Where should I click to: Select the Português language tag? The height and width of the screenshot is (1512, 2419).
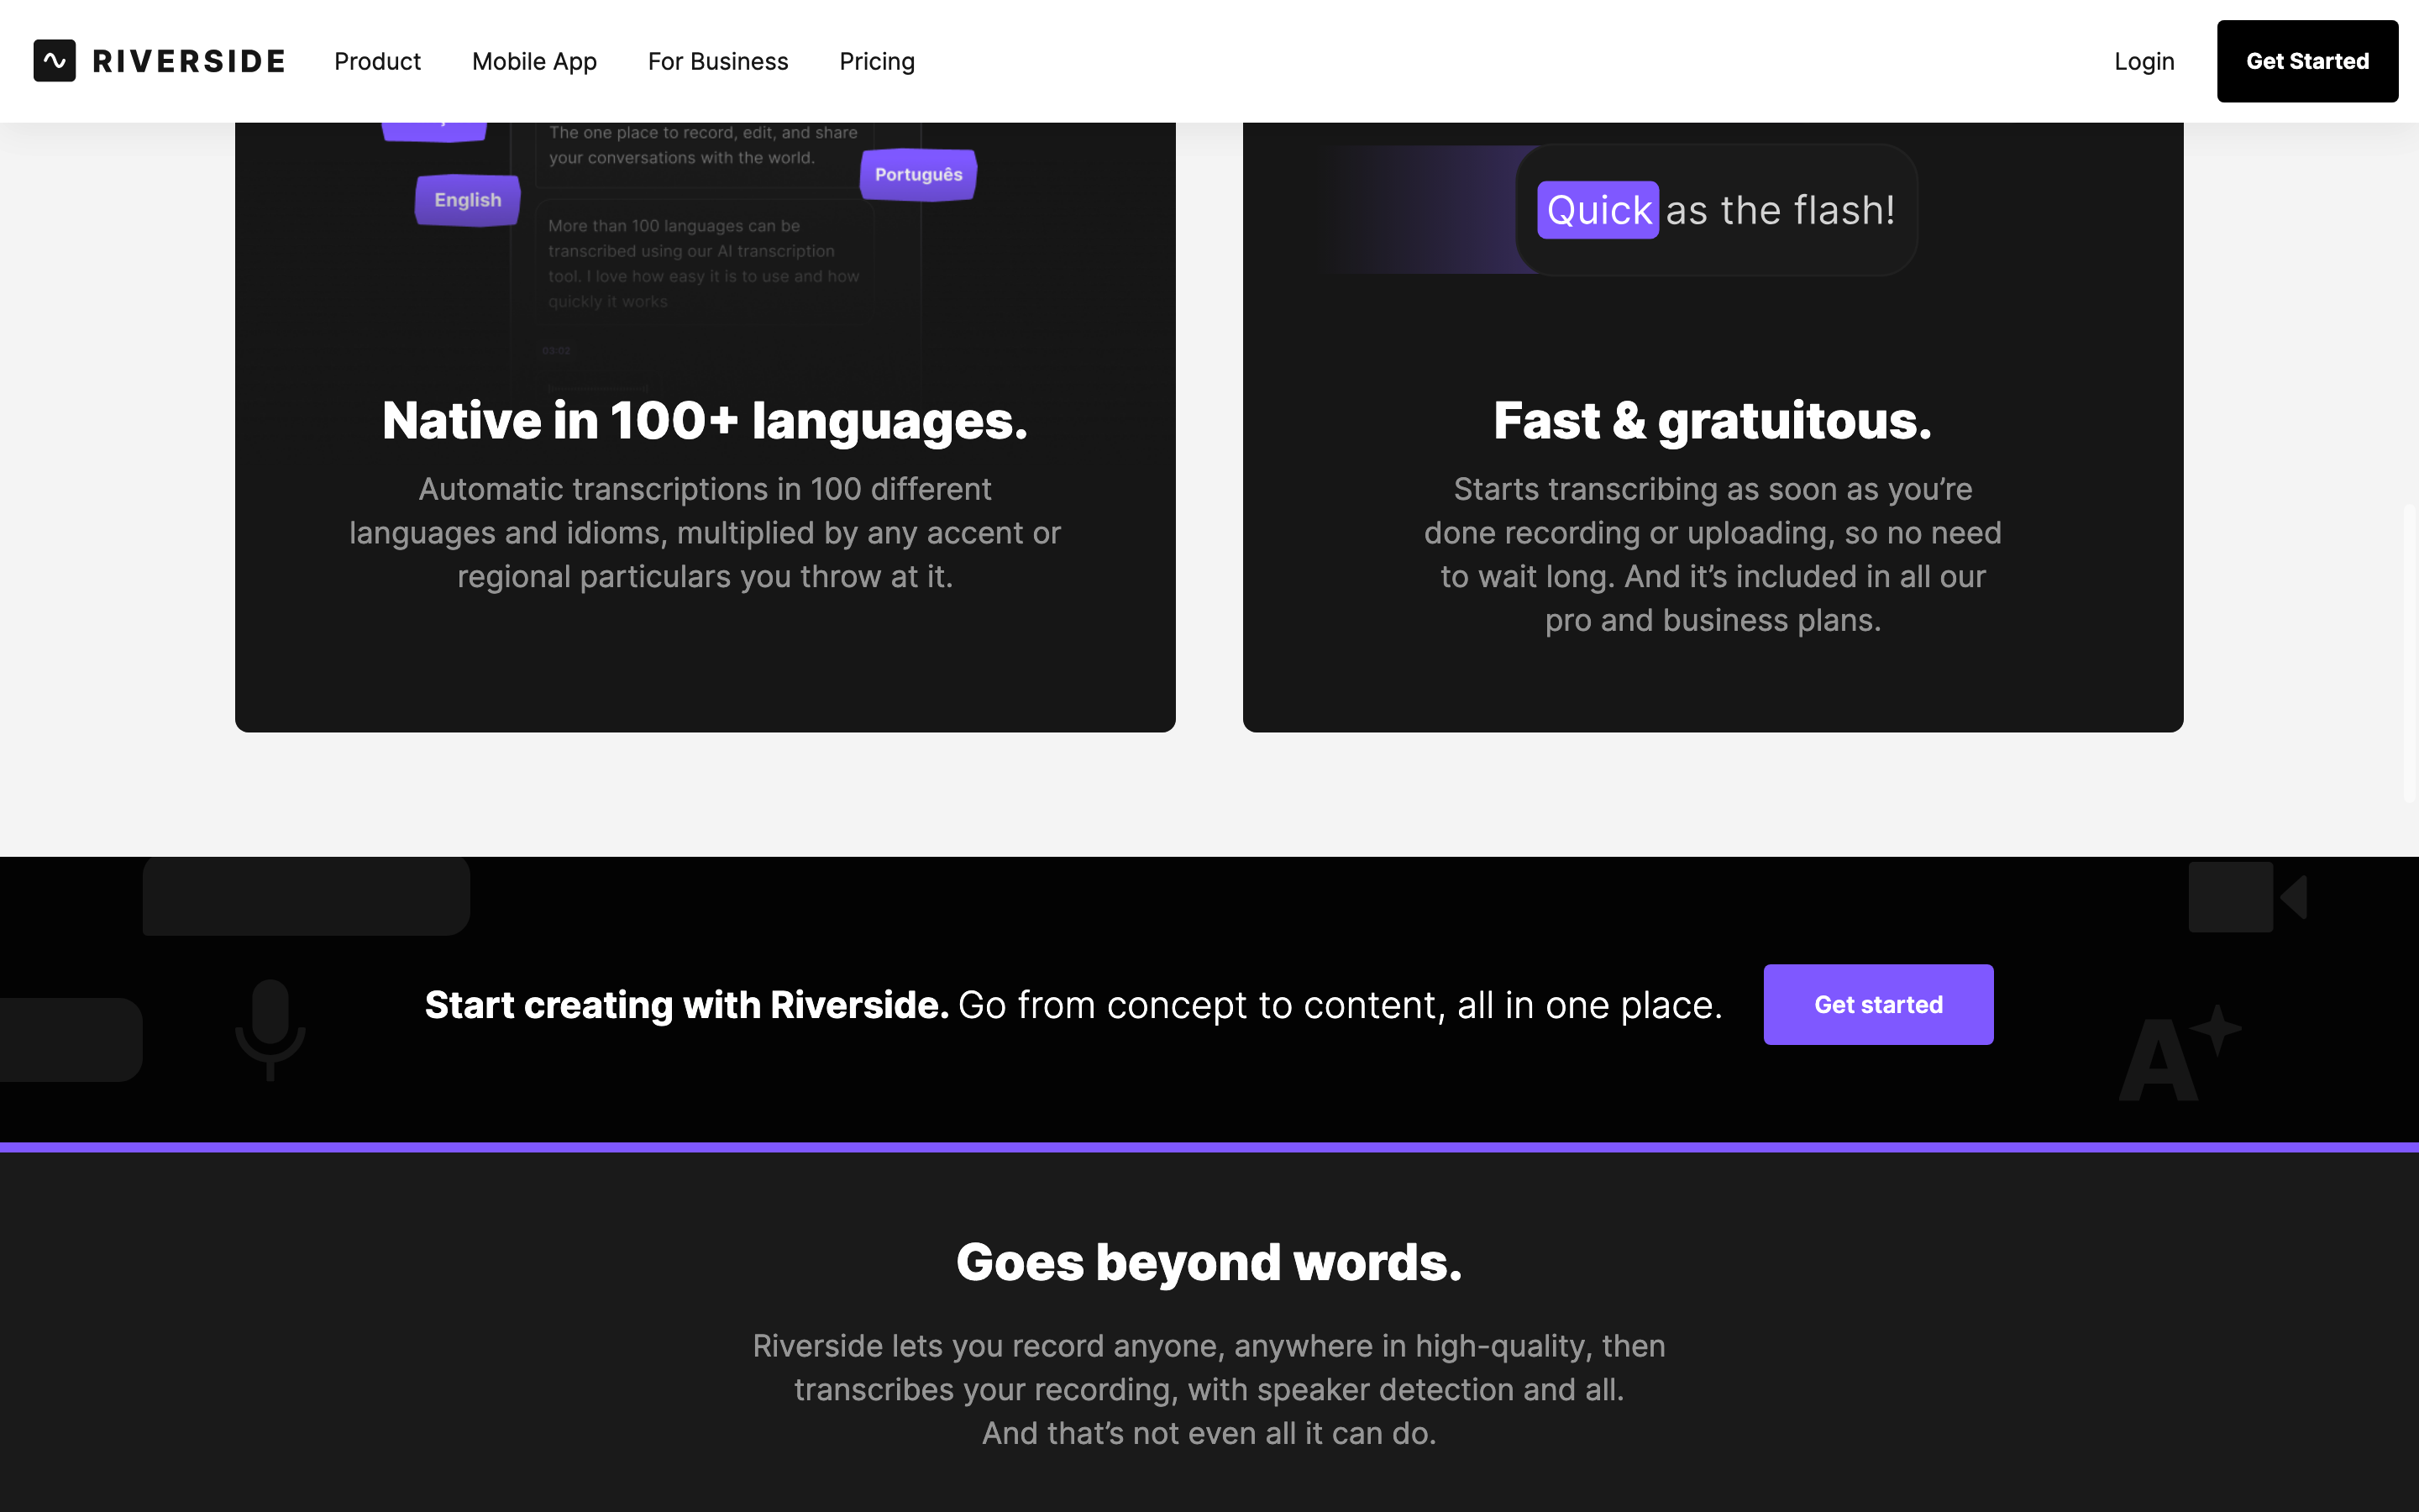(919, 174)
